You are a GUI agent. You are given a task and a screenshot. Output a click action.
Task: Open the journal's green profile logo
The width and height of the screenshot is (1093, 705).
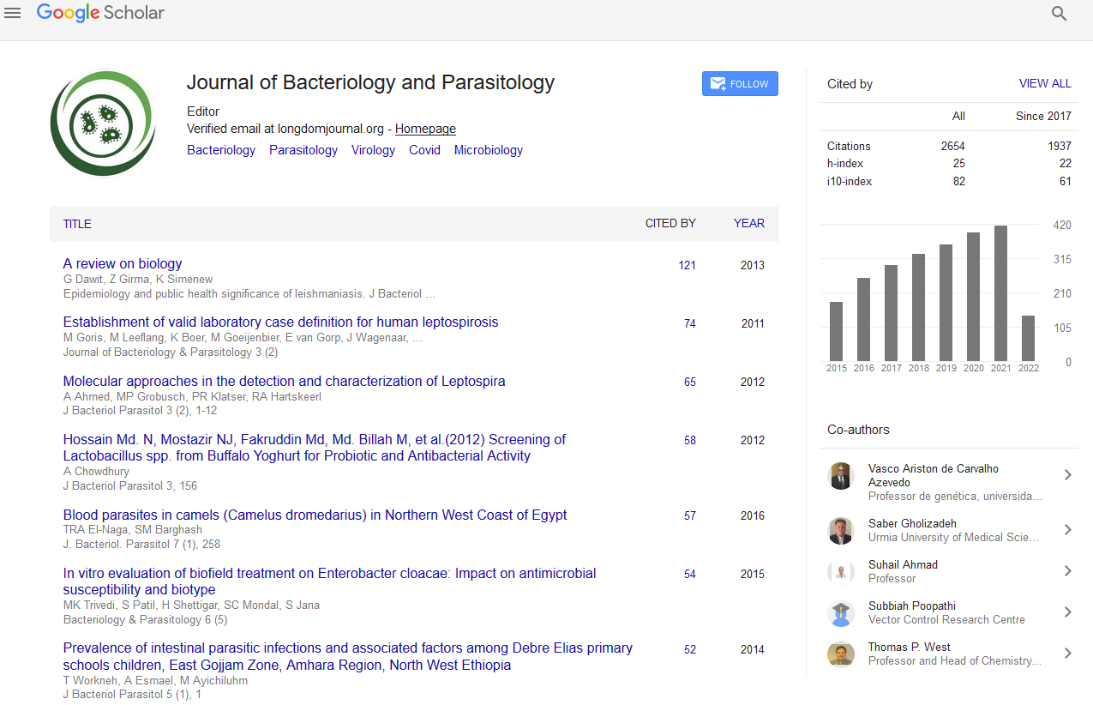104,124
